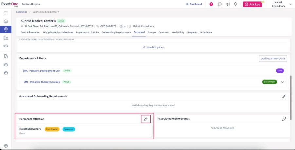
Task: Click the Add Department/Unit button
Action: tap(273, 58)
